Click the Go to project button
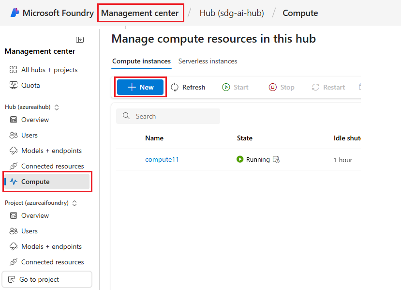401x290 pixels. tap(47, 279)
